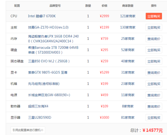The height and width of the screenshot is (135, 167).
Task: Click the ¥5299 graphics card price
Action: point(105,72)
